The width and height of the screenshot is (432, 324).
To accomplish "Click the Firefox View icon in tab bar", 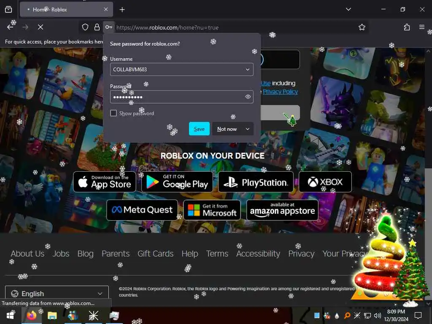I will coord(8,9).
